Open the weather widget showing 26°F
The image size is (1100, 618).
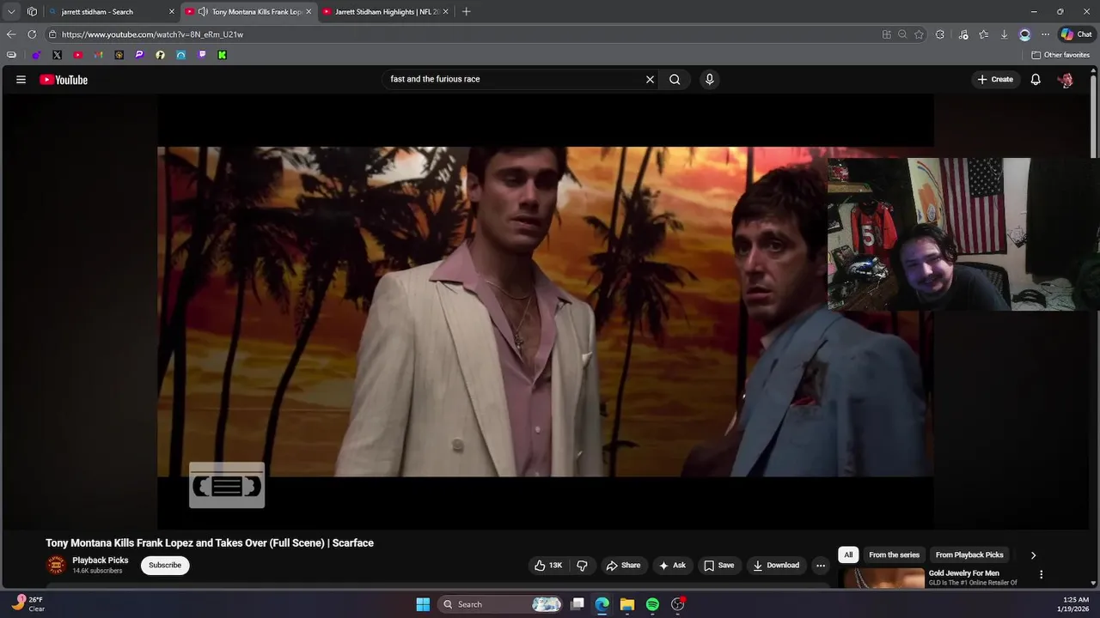[28, 604]
